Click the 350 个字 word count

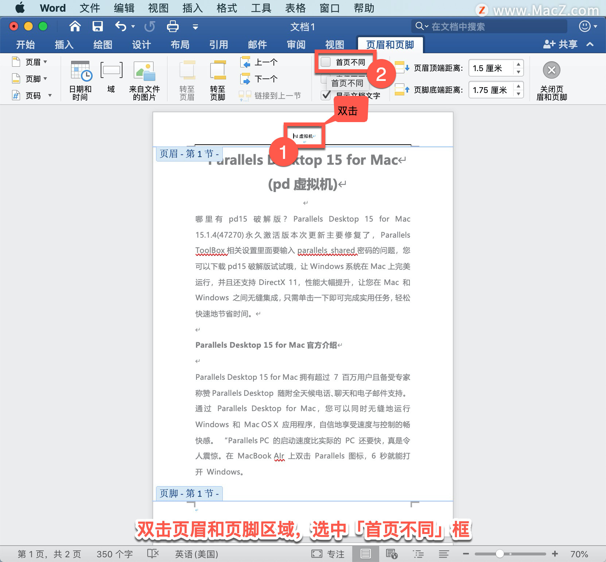pos(114,554)
